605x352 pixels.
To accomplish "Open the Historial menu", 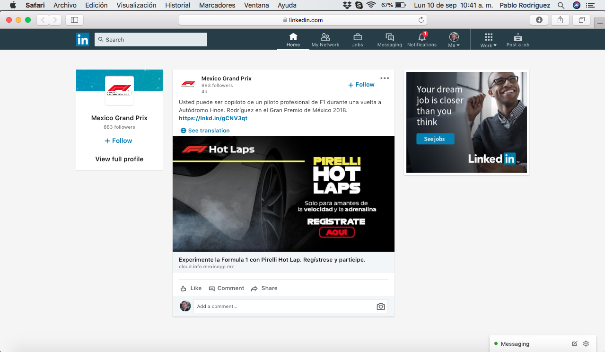I will click(x=178, y=5).
